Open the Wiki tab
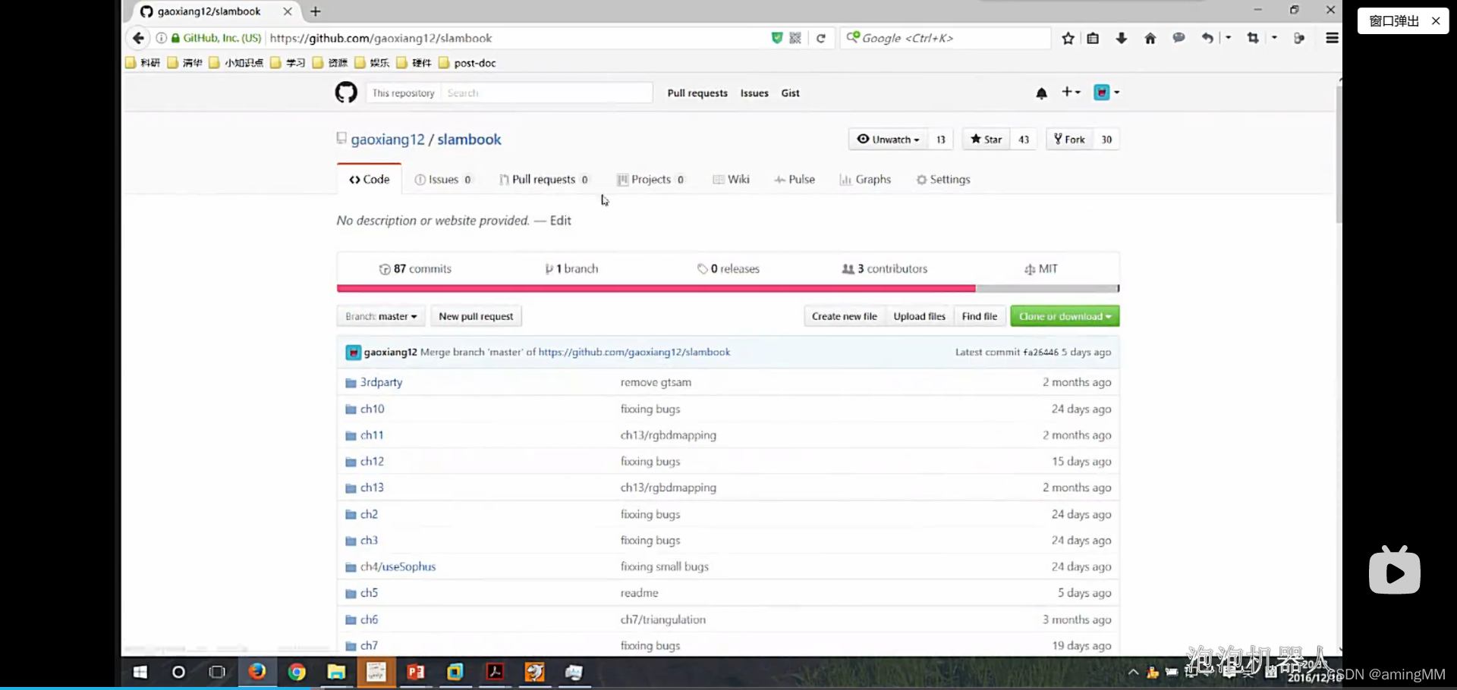Image resolution: width=1457 pixels, height=690 pixels. (x=732, y=180)
